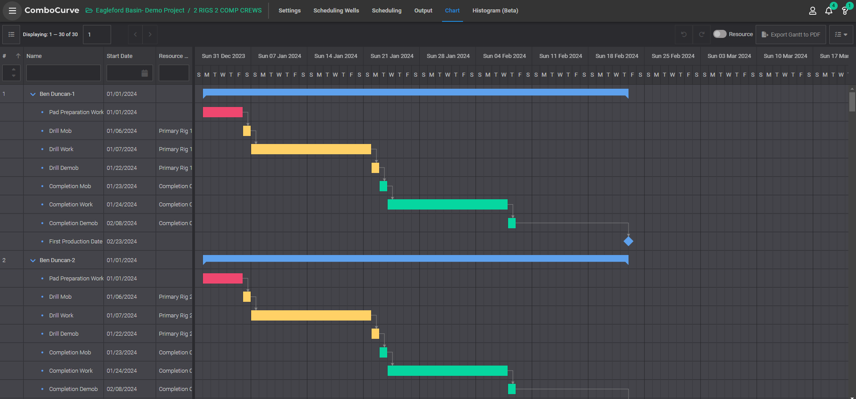Select Ben Duncan-1 green Completion Work bar

tap(447, 205)
